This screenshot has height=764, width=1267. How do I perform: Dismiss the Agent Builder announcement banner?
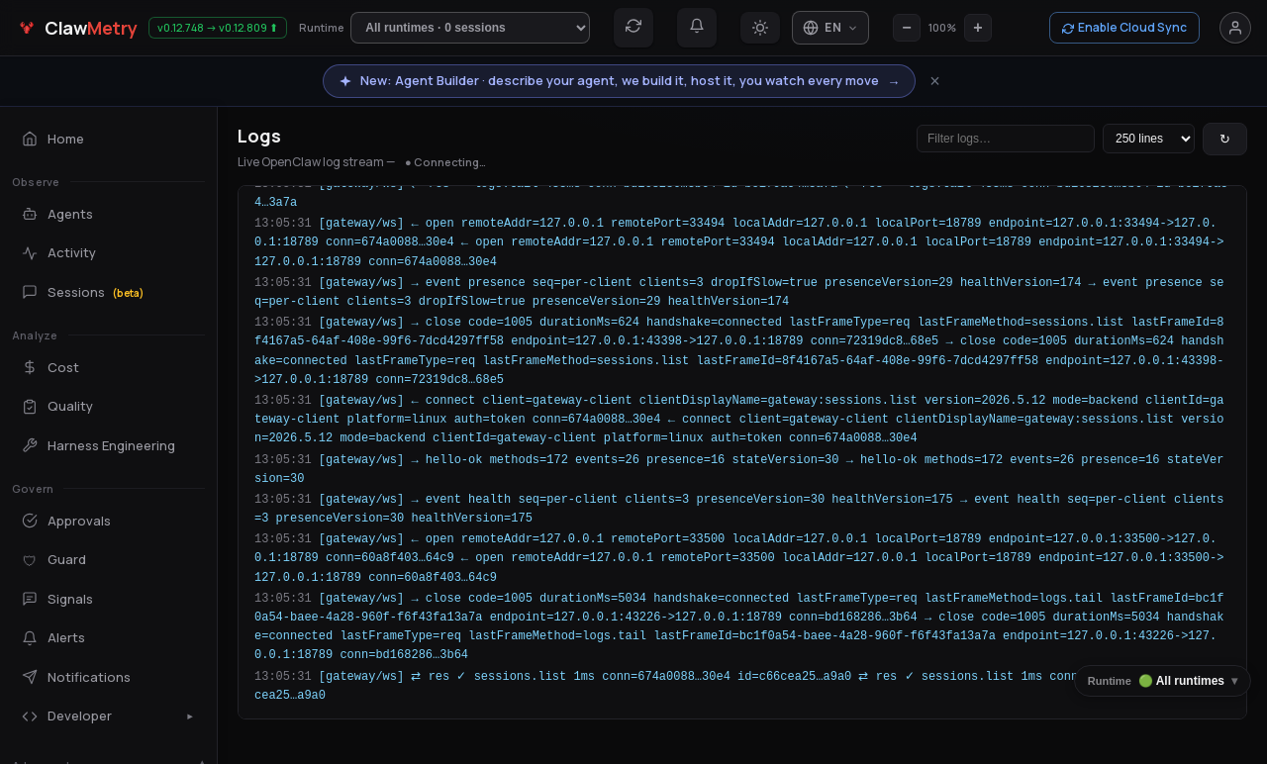click(x=934, y=81)
